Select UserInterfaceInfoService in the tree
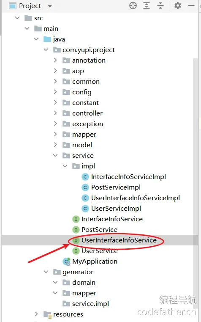 pyautogui.click(x=119, y=240)
